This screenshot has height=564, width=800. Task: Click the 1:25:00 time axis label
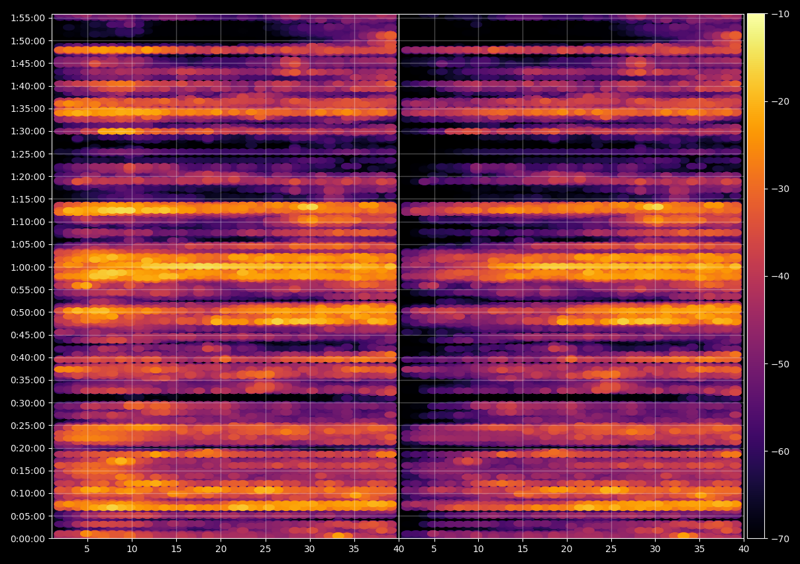(x=29, y=154)
